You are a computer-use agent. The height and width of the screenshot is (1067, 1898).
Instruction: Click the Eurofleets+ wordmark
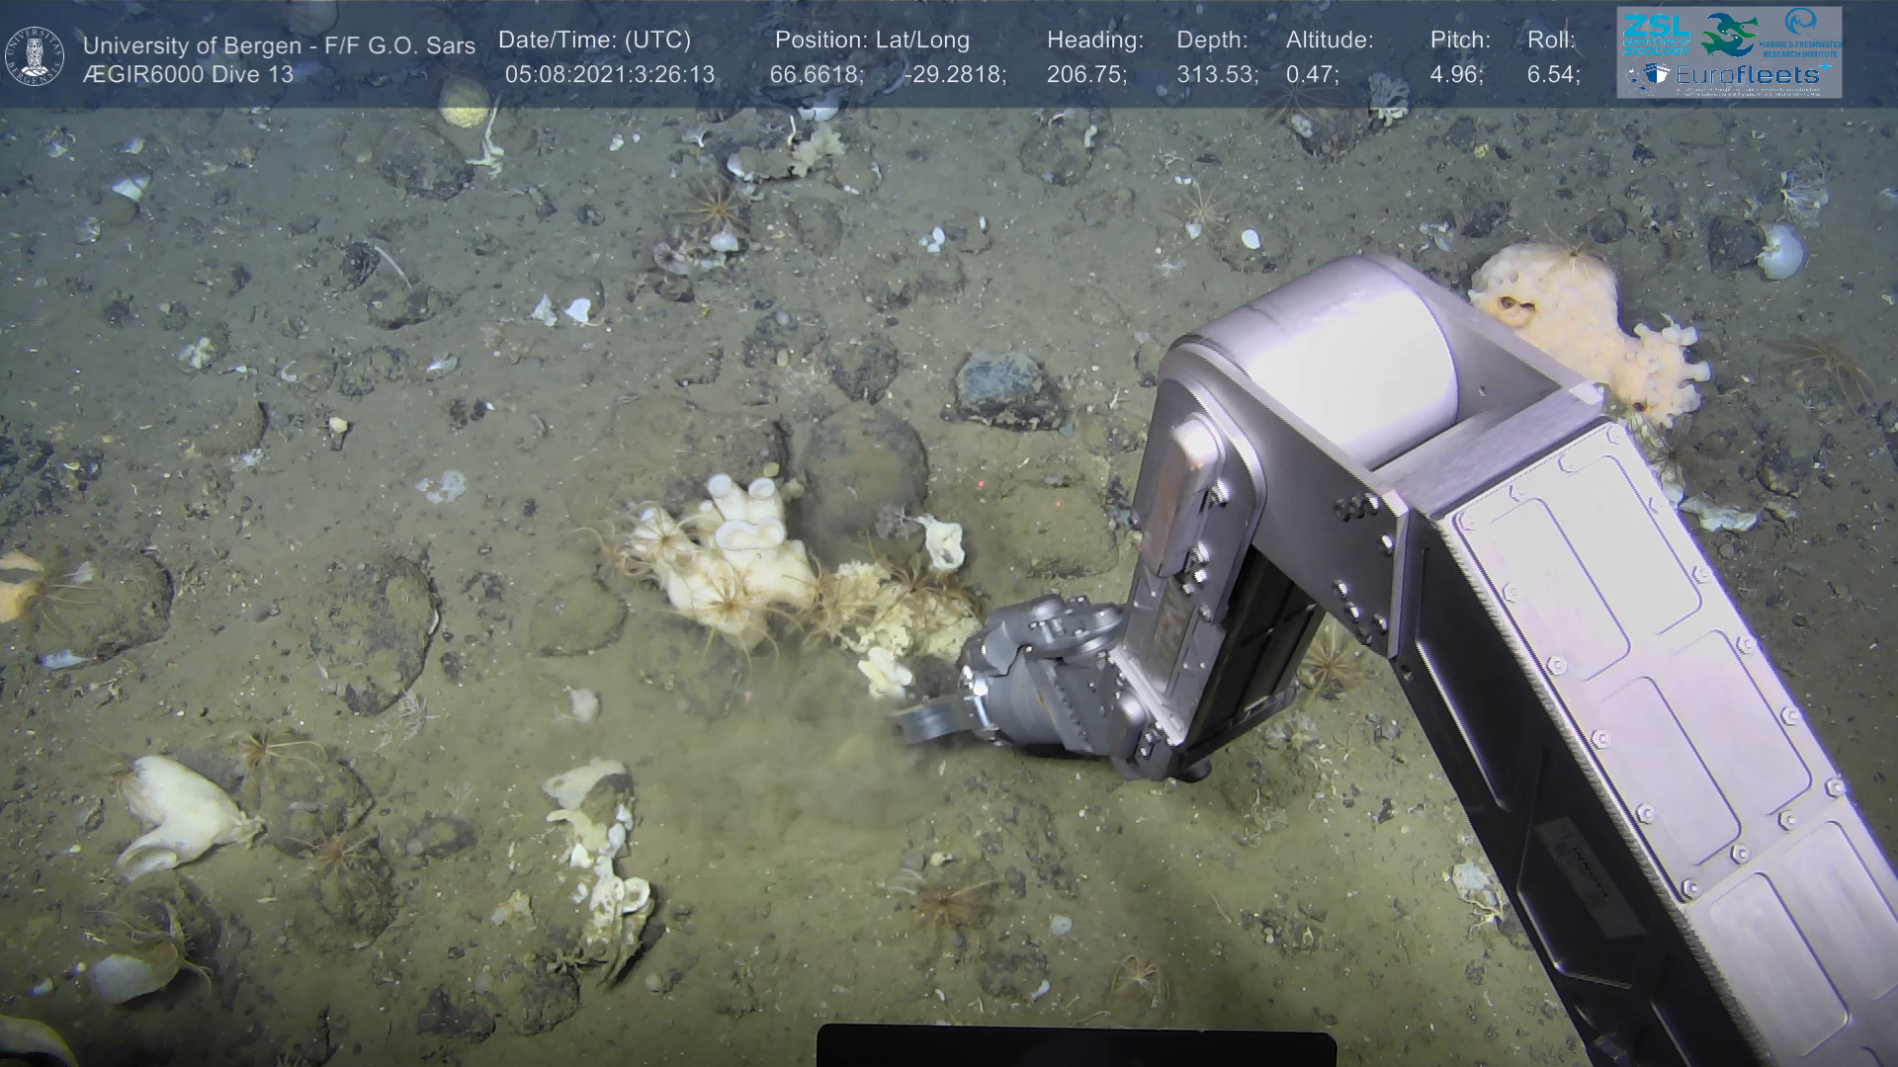pyautogui.click(x=1746, y=75)
